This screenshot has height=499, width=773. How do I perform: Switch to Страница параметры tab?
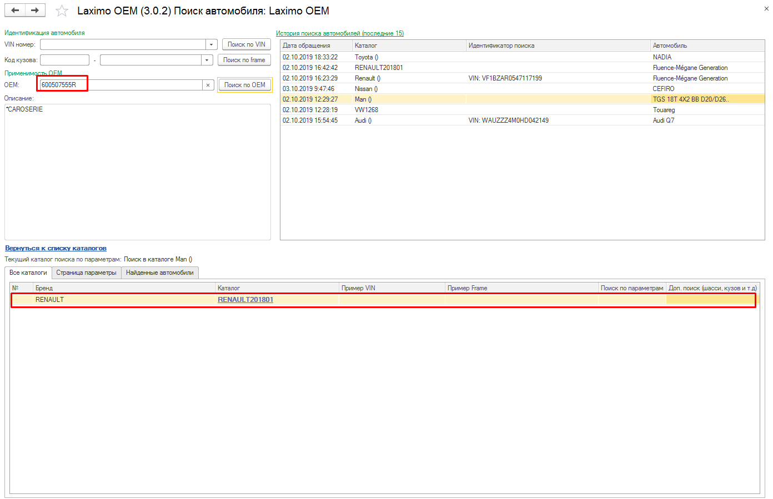pos(86,273)
